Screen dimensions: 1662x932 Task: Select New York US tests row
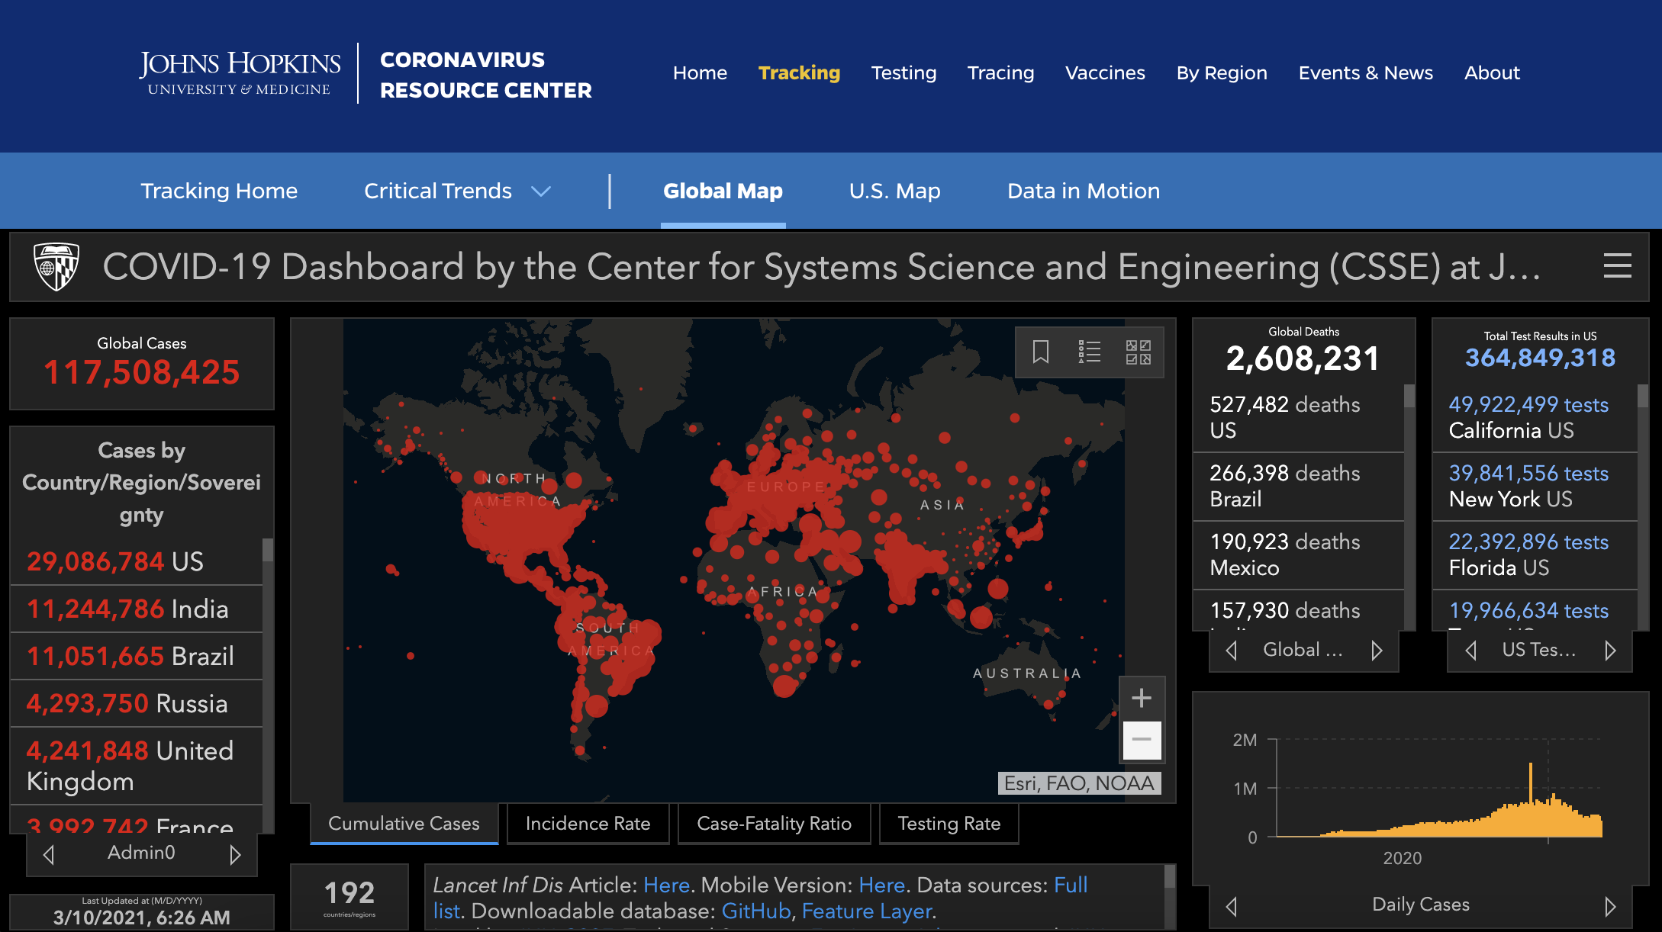pos(1535,487)
